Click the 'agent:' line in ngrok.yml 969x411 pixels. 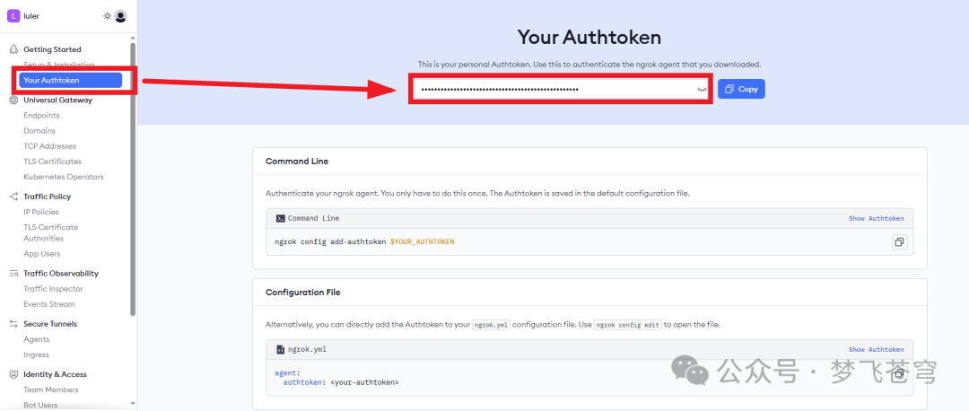coord(287,373)
